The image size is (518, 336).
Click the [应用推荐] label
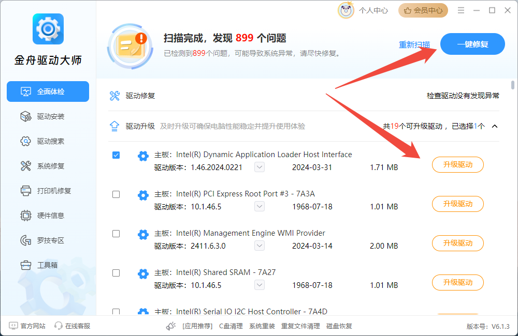pyautogui.click(x=197, y=326)
